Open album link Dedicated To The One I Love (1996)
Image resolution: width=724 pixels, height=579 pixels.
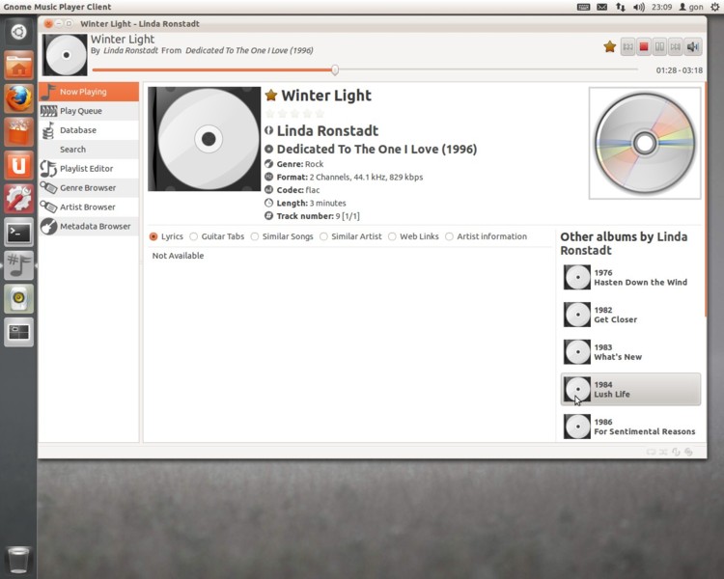point(376,150)
